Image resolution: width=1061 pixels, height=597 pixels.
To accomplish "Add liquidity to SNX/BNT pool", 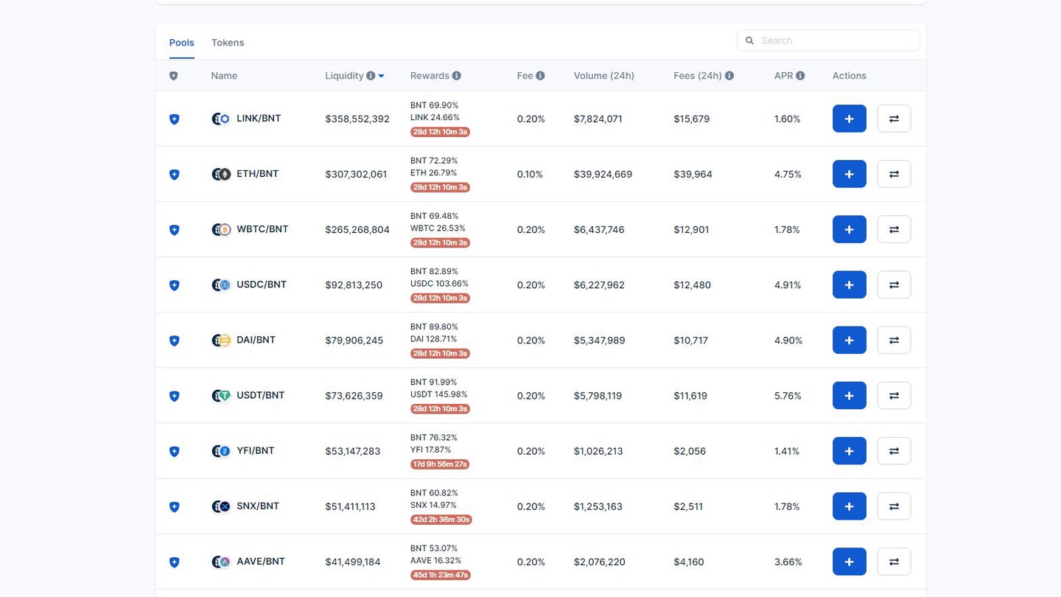I will click(x=849, y=506).
